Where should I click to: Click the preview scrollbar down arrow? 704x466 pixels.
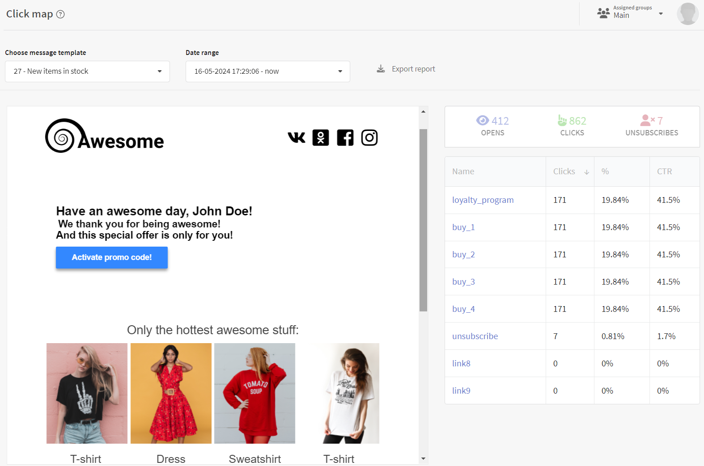point(423,459)
